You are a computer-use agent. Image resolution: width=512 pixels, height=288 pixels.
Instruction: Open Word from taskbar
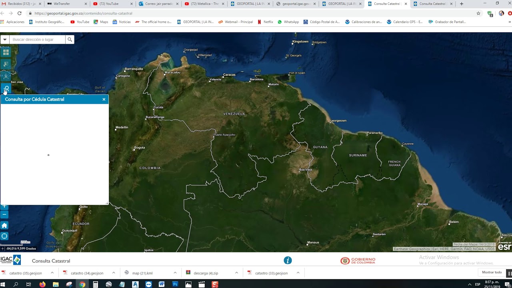click(x=162, y=284)
